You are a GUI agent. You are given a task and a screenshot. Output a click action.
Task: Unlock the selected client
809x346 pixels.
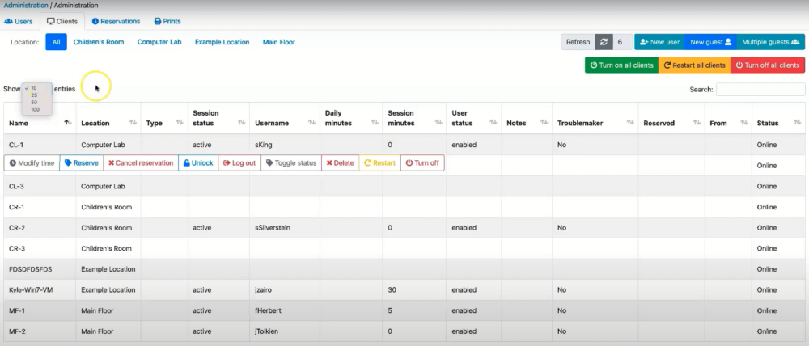pos(198,163)
